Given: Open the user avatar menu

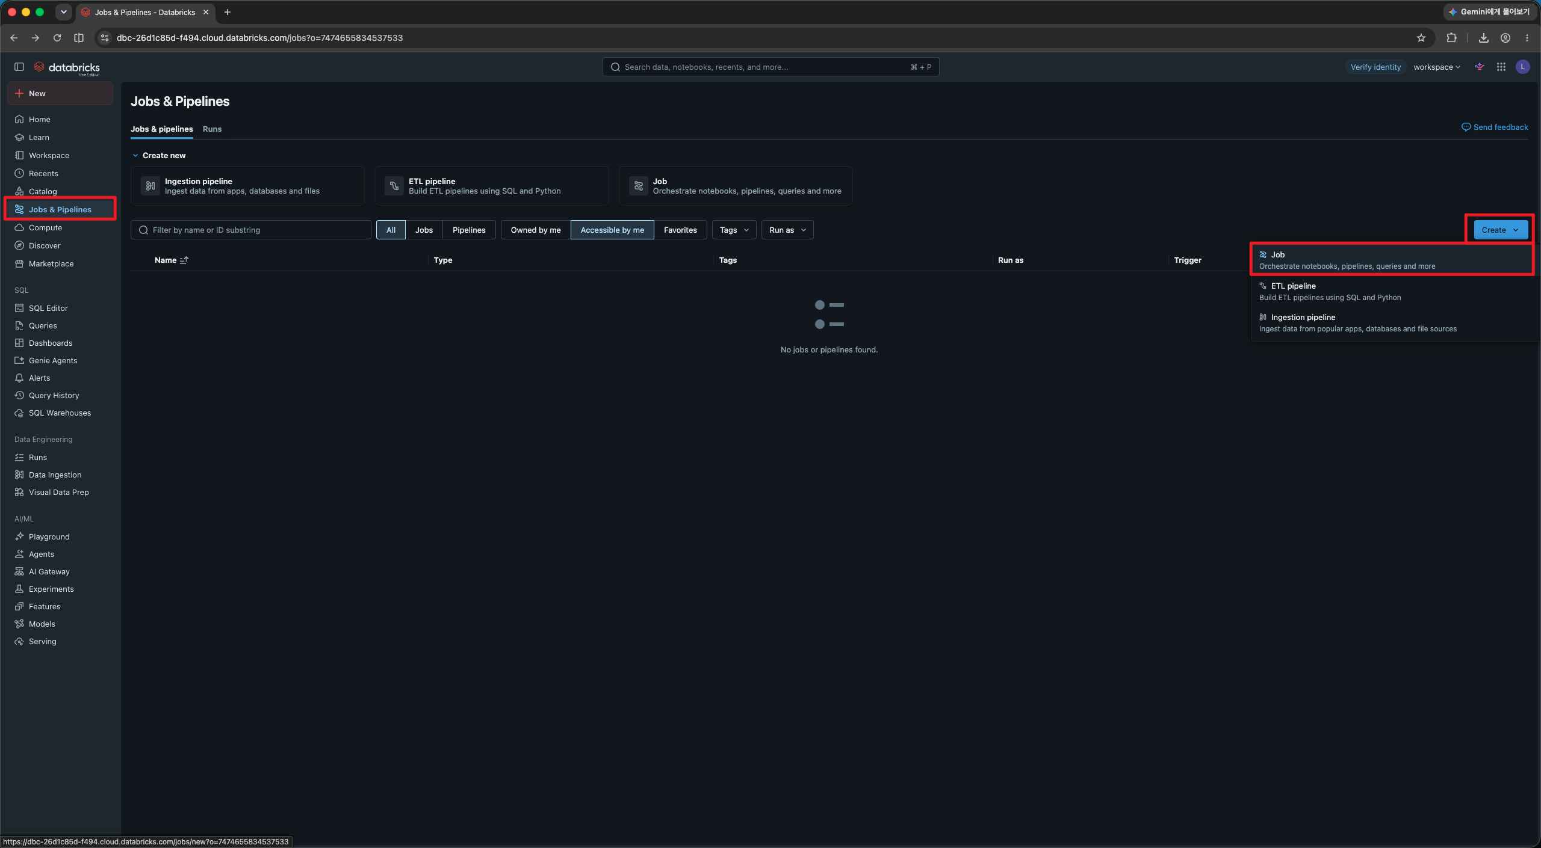Looking at the screenshot, I should (1523, 67).
